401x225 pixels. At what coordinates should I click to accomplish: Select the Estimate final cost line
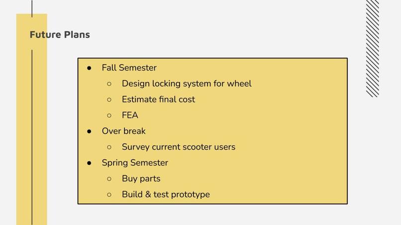click(x=158, y=99)
